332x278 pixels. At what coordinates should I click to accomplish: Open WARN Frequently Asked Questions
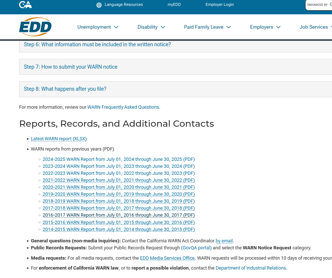tap(123, 107)
